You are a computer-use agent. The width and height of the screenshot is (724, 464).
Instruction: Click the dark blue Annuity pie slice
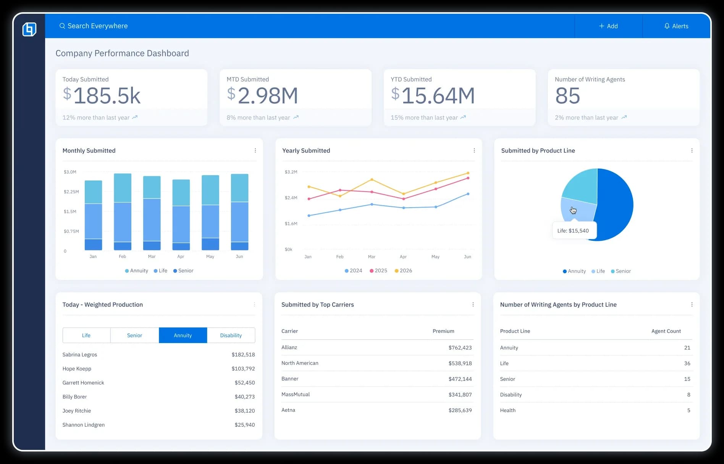(615, 206)
